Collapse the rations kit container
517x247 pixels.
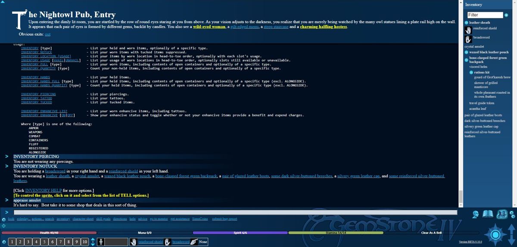471,73
